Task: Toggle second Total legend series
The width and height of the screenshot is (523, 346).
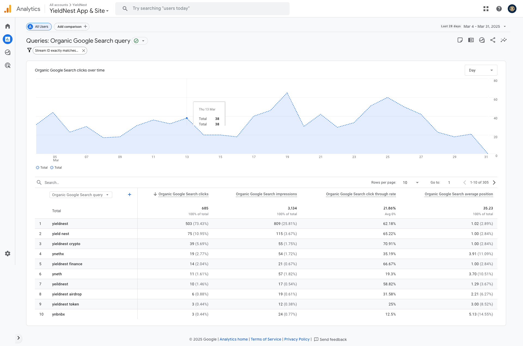Action: pyautogui.click(x=56, y=168)
